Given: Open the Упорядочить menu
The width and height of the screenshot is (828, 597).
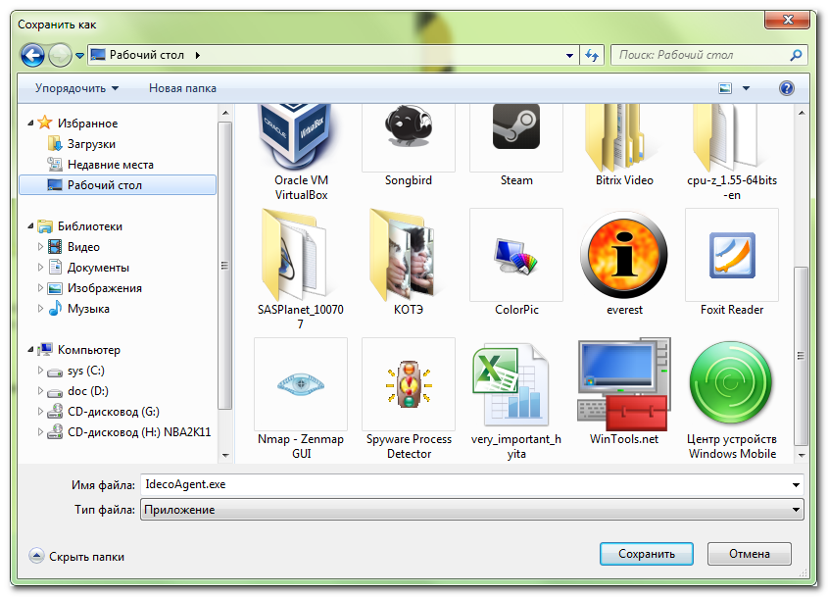Looking at the screenshot, I should pos(76,88).
